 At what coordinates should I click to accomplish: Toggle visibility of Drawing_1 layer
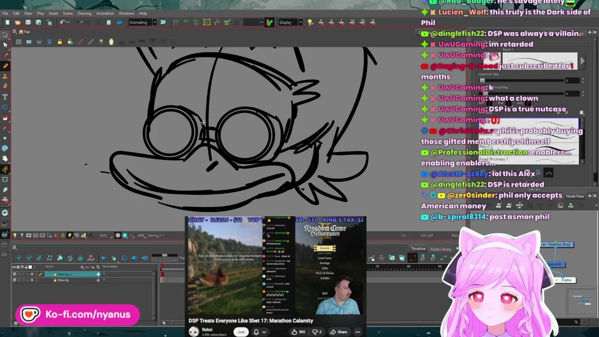15,274
